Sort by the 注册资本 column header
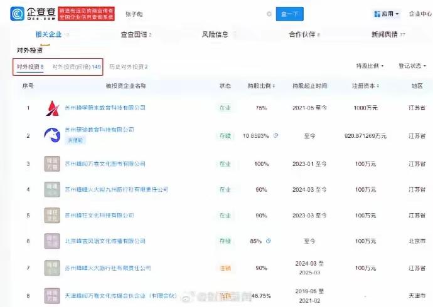Screen dimensions: 433x307 366,86
